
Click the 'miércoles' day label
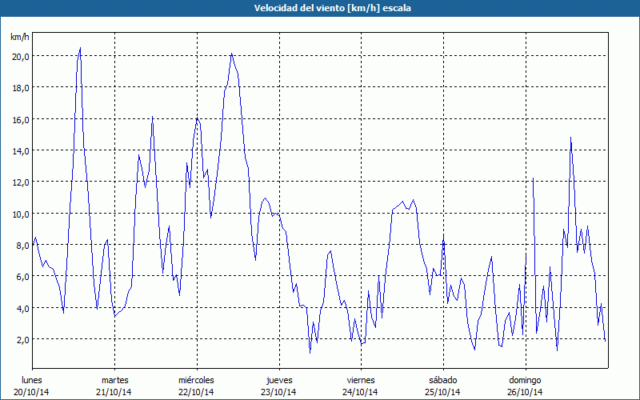[x=196, y=380]
